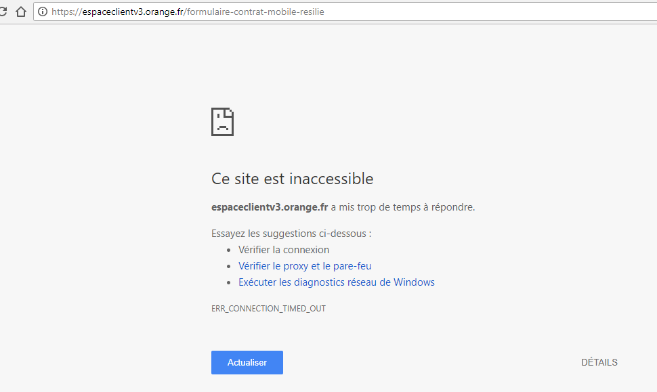This screenshot has height=392, width=657.
Task: Click the browser reload icon
Action: click(3, 12)
